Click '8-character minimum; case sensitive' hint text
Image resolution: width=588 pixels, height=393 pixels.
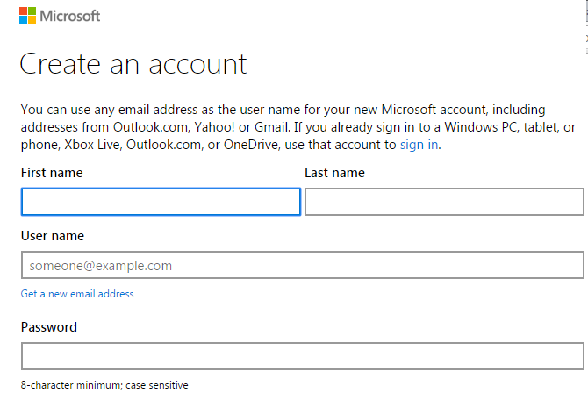click(x=104, y=385)
